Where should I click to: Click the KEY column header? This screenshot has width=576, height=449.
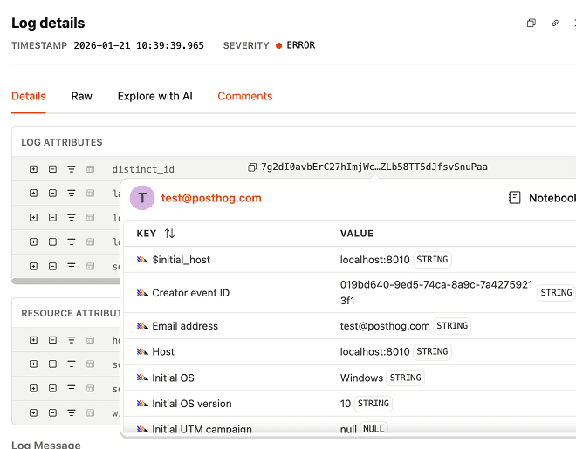147,234
